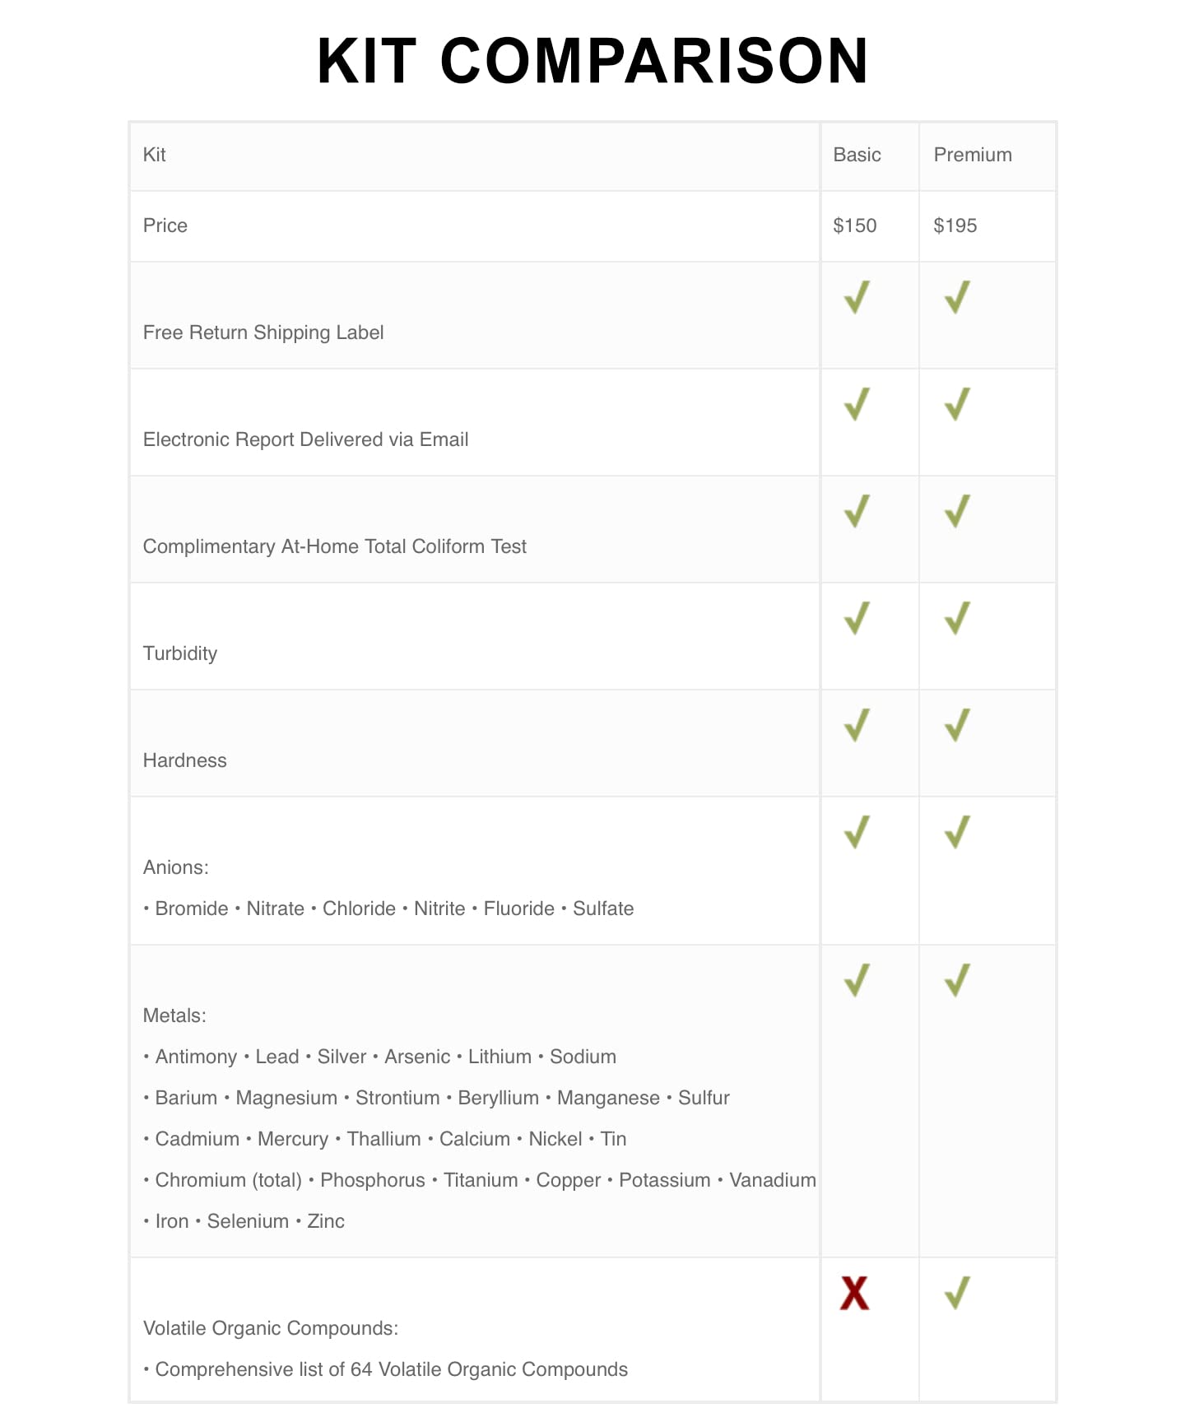Click the Turbidity row label

coord(180,653)
